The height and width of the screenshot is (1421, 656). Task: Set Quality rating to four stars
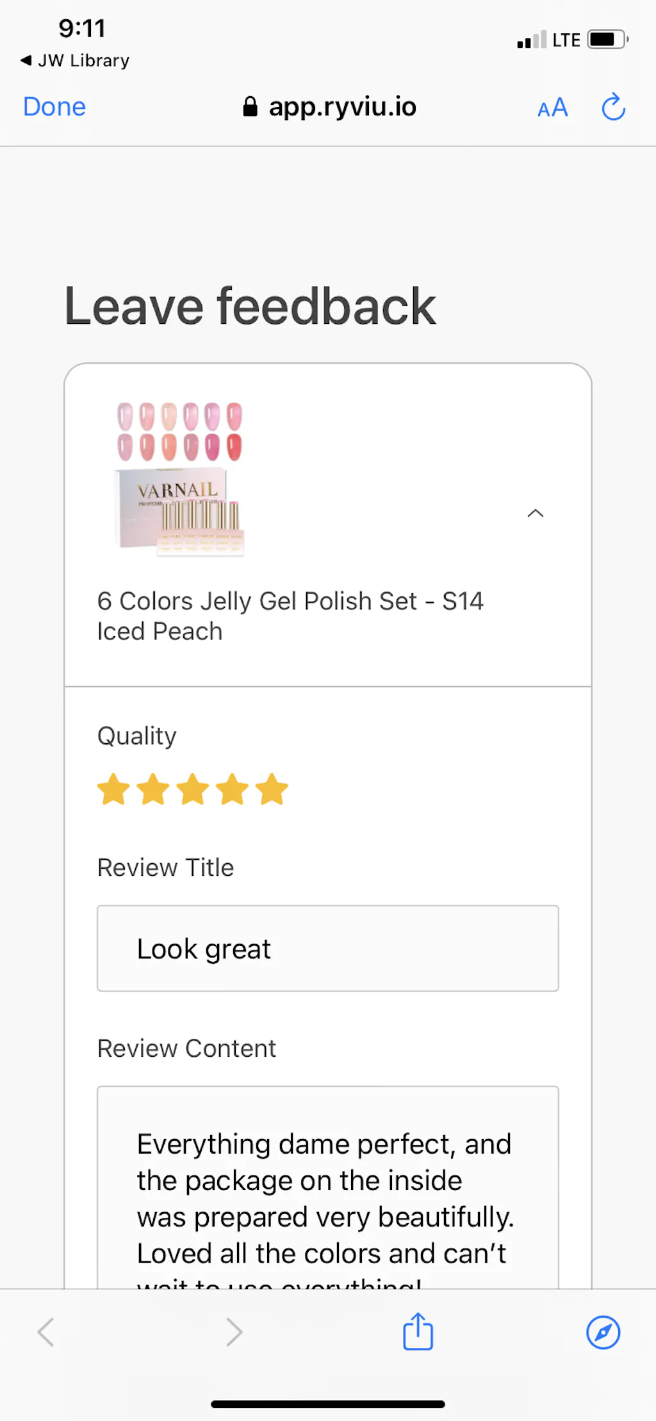[x=232, y=789]
